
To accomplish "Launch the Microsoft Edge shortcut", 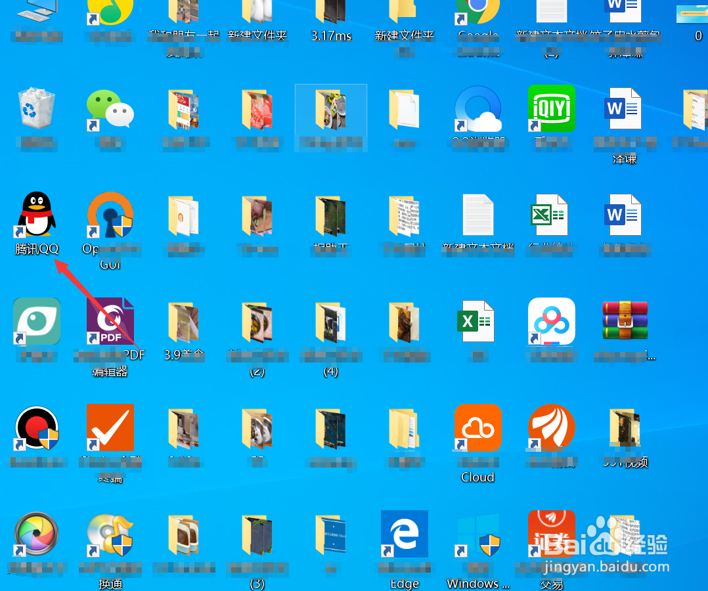I will click(405, 534).
